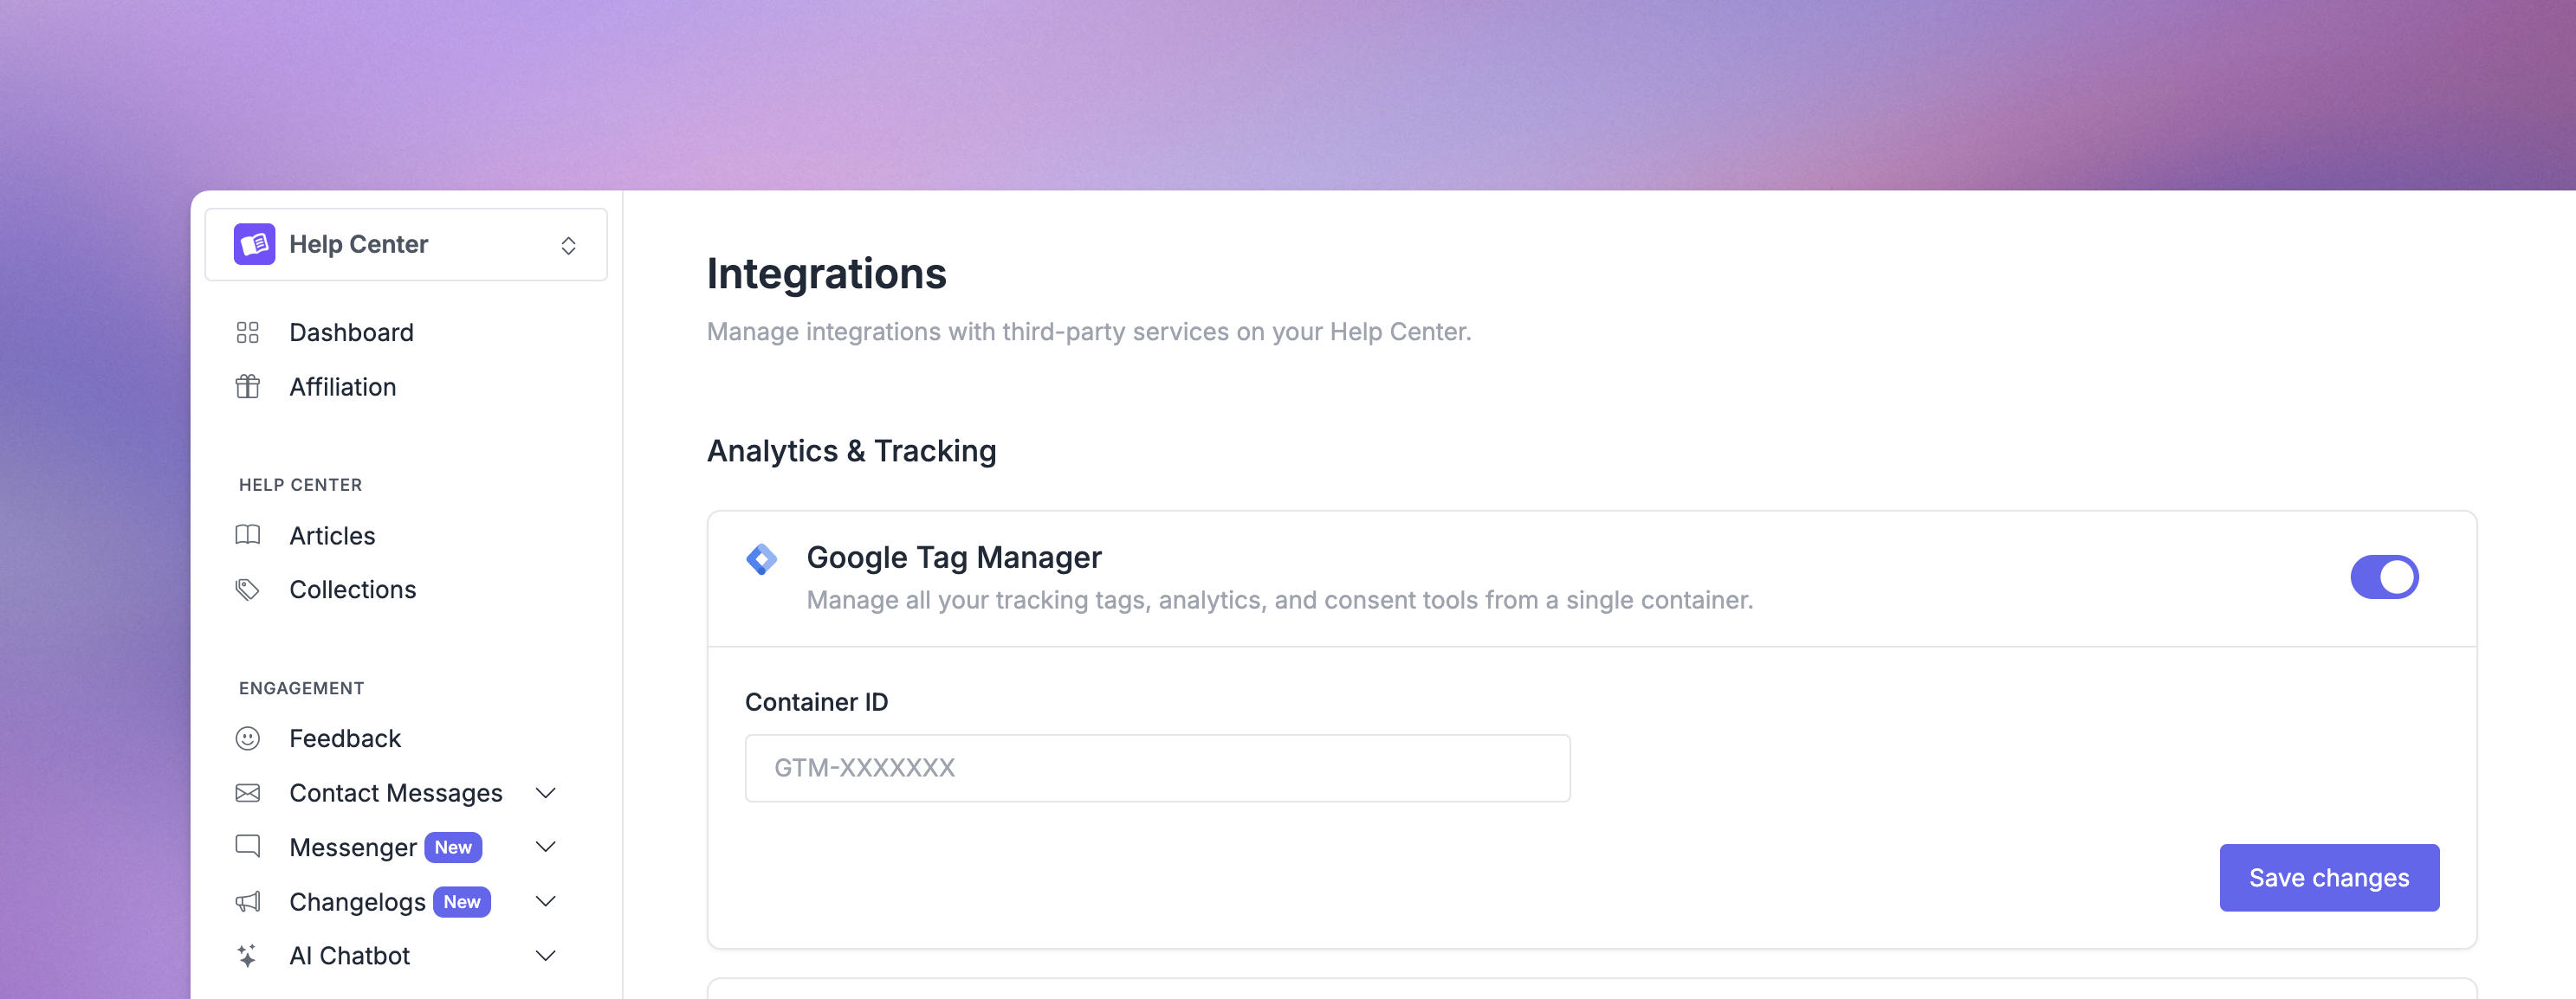Click the Collections tag icon

tap(247, 590)
